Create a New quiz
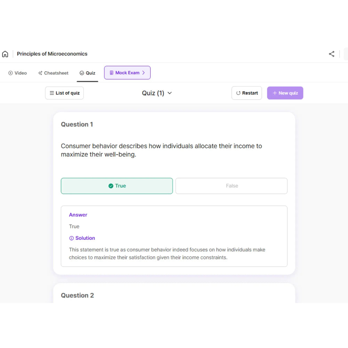Screen dimensions: 348x348 click(x=285, y=93)
